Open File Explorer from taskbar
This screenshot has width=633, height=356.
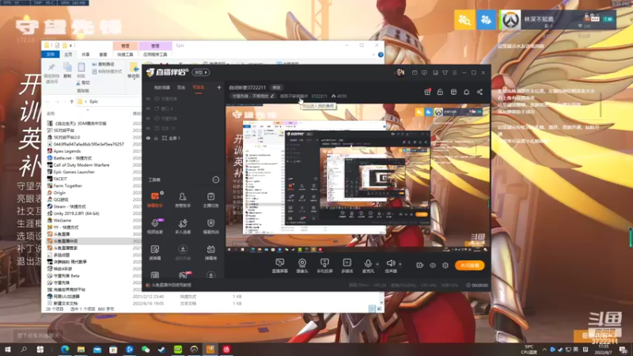point(81,350)
